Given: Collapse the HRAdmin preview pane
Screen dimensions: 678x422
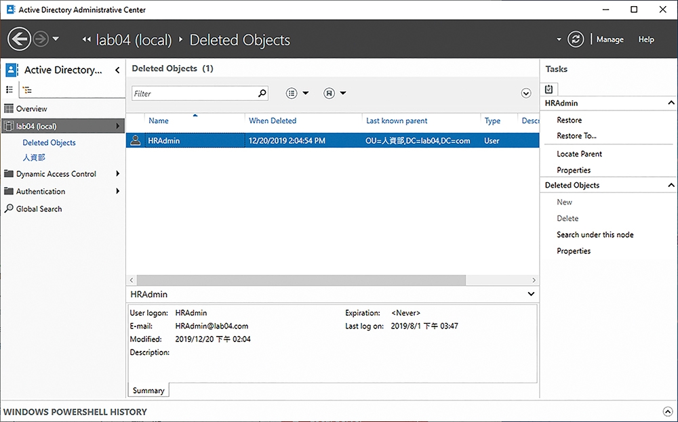Looking at the screenshot, I should click(x=531, y=294).
